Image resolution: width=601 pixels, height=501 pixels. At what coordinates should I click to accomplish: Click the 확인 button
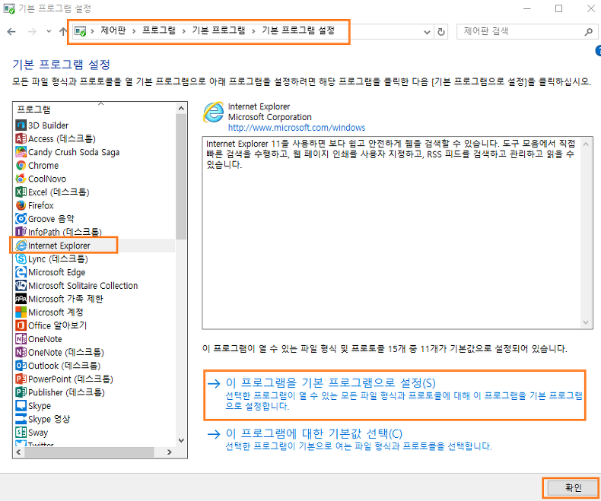point(574,488)
